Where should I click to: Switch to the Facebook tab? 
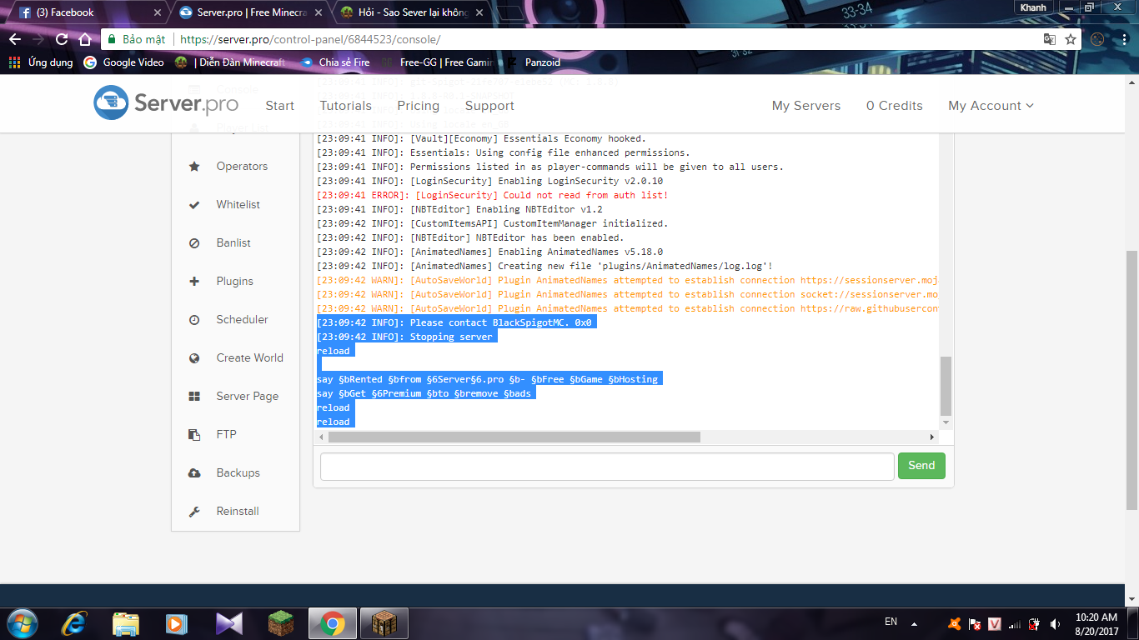89,12
